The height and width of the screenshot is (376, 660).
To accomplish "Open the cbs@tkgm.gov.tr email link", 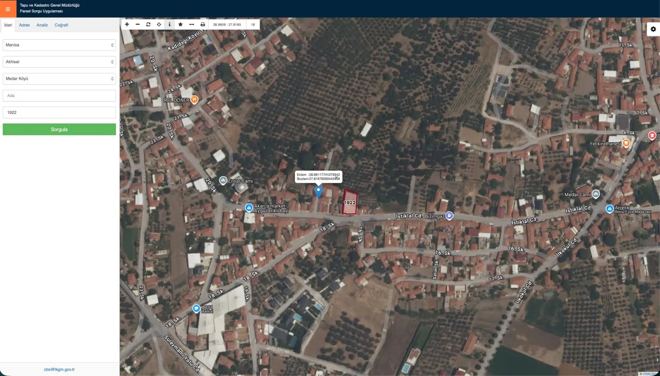I will [x=59, y=369].
